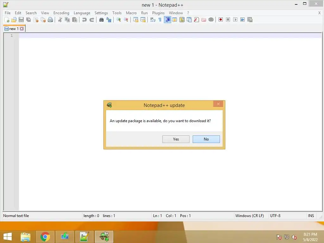Open the View menu
The width and height of the screenshot is (324, 243).
pos(45,13)
